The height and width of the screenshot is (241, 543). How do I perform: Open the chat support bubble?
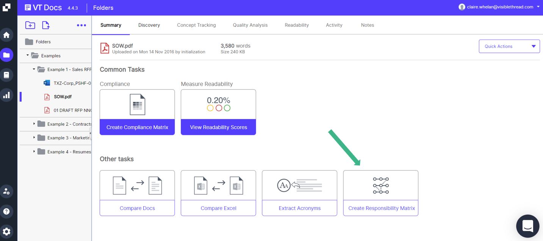tap(527, 226)
